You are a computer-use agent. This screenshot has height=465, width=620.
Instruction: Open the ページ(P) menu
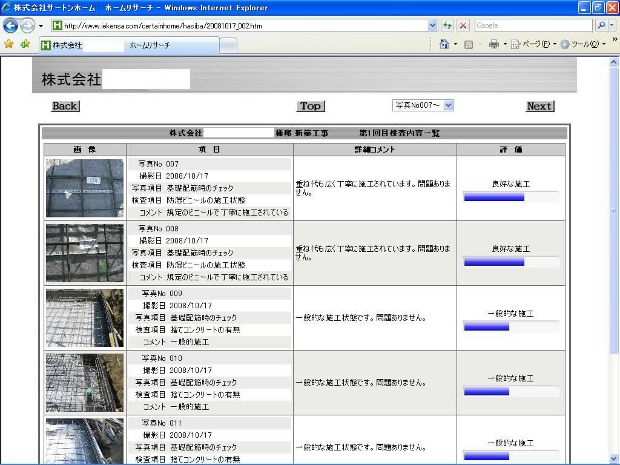[x=533, y=44]
